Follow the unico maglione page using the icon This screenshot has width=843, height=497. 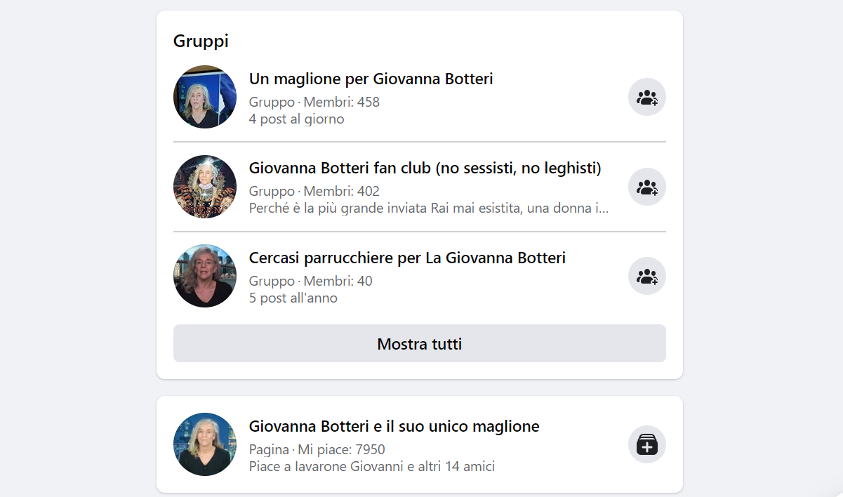click(x=646, y=444)
